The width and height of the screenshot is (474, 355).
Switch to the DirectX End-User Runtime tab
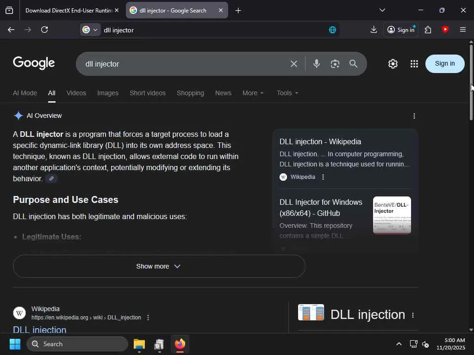pos(69,10)
